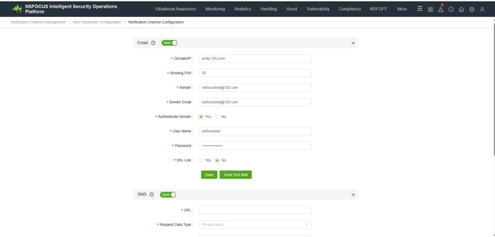
Task: Collapse the Email section with double chevron
Action: point(353,43)
